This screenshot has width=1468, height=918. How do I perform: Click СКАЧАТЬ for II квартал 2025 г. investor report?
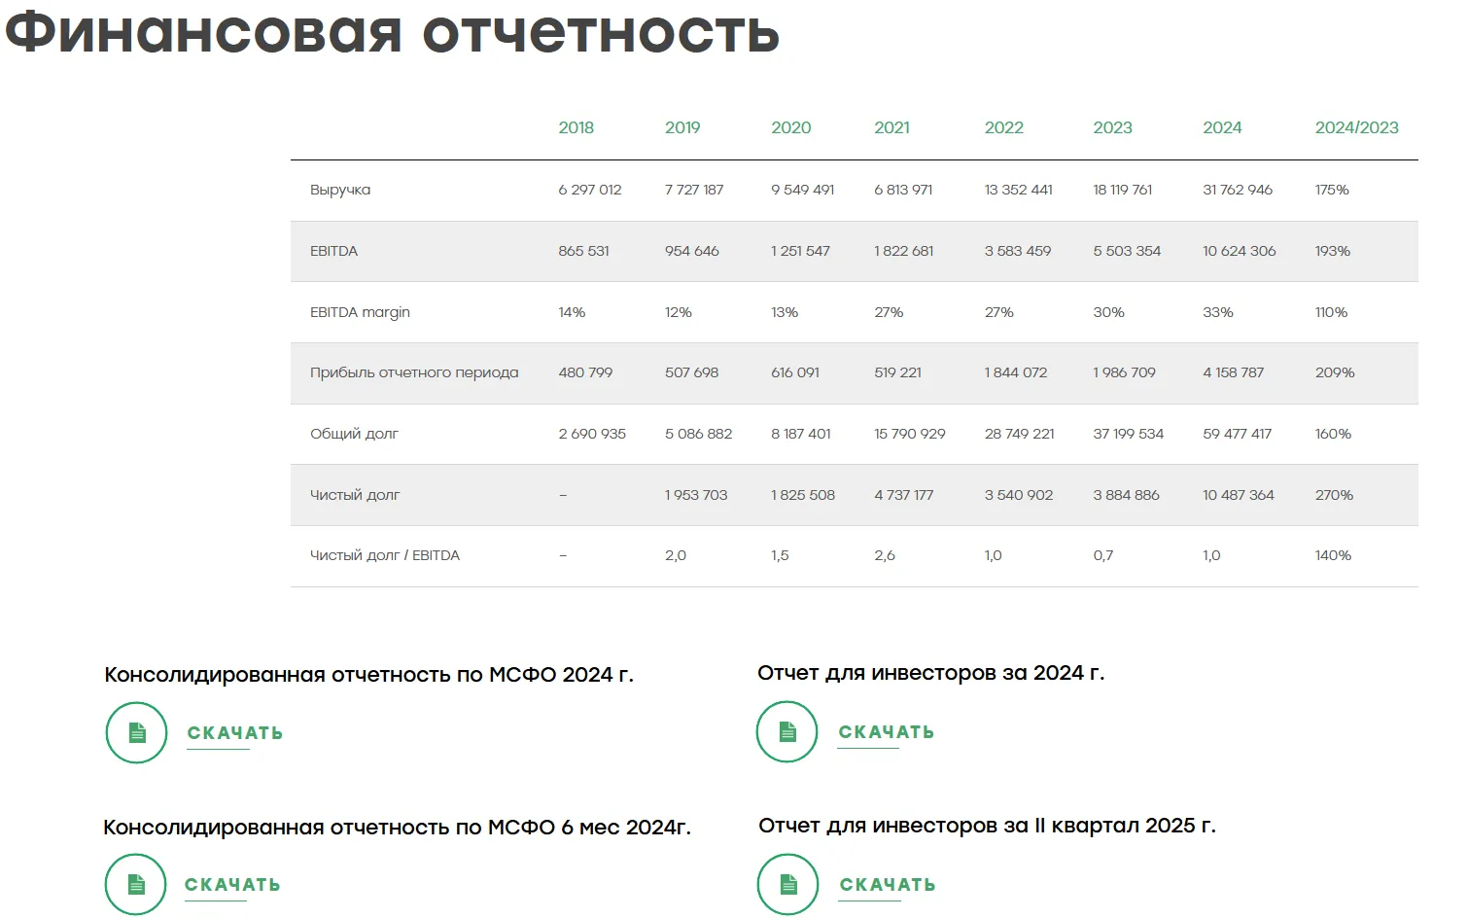click(x=888, y=885)
